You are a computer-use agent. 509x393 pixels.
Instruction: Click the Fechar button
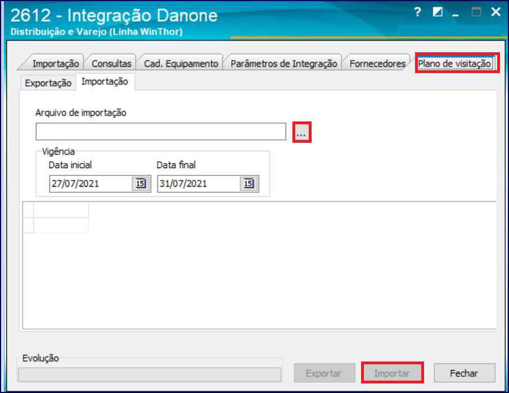pyautogui.click(x=464, y=373)
